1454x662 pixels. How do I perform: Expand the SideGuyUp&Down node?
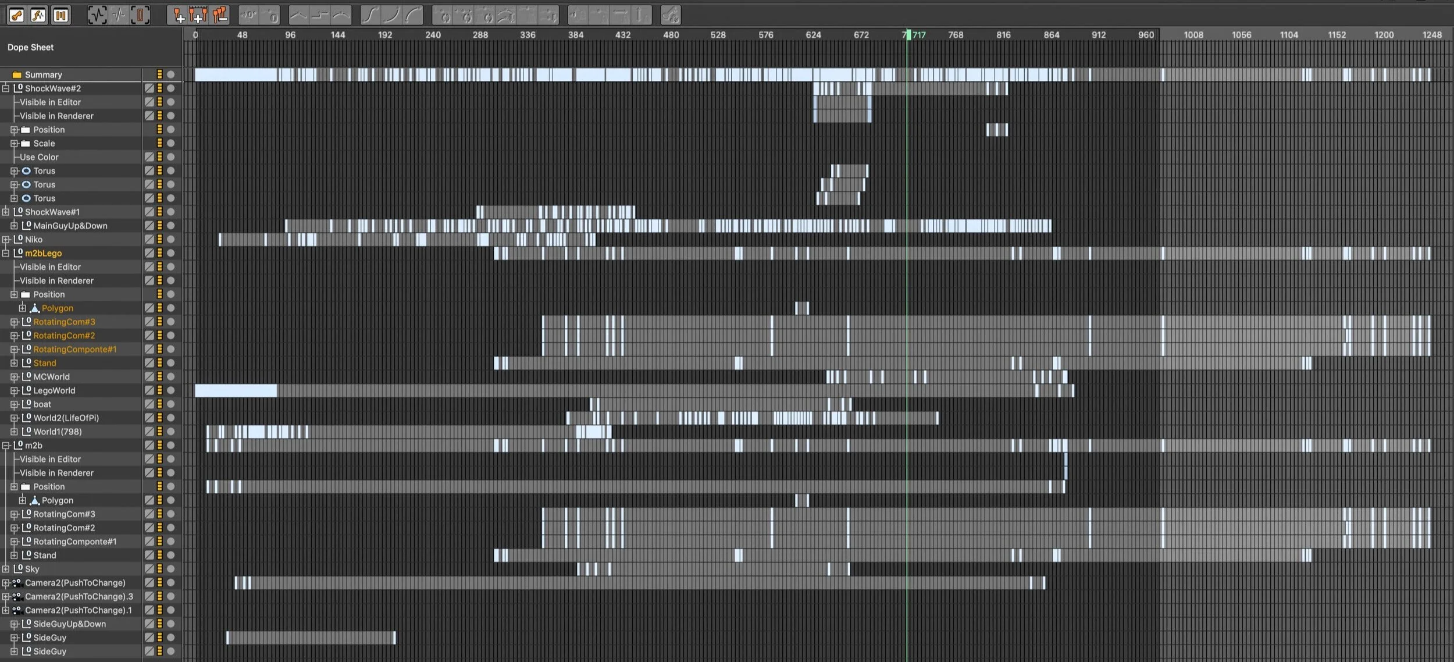(x=14, y=624)
